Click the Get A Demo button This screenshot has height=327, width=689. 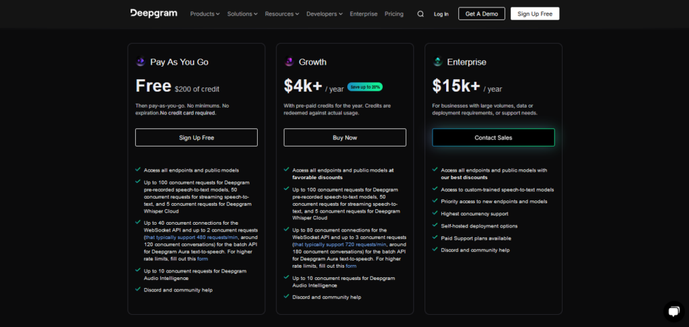coord(482,13)
